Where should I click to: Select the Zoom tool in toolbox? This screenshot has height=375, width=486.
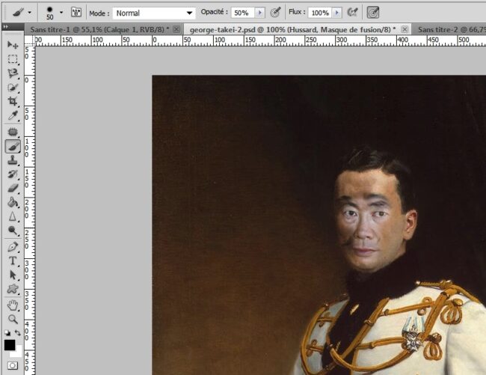click(x=13, y=319)
